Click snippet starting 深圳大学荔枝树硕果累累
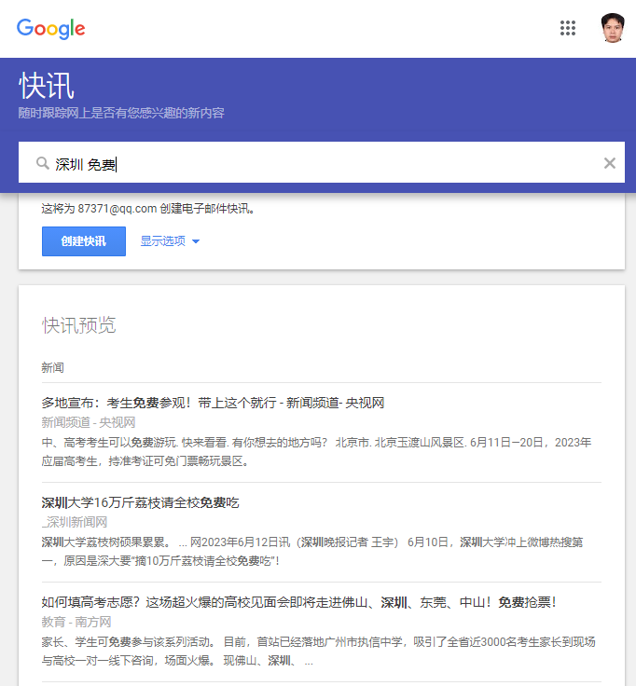The width and height of the screenshot is (636, 686). point(312,551)
